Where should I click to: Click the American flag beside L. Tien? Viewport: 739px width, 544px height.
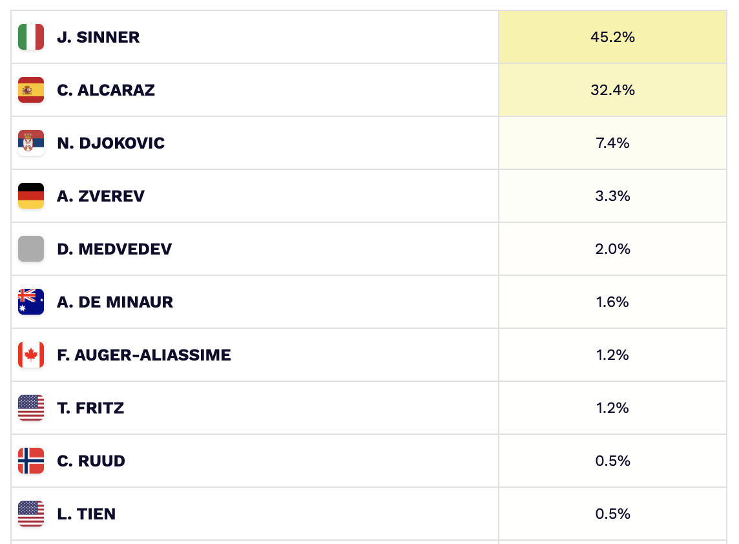coord(31,514)
